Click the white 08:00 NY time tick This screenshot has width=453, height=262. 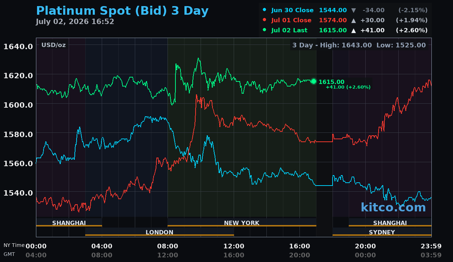pos(168,246)
